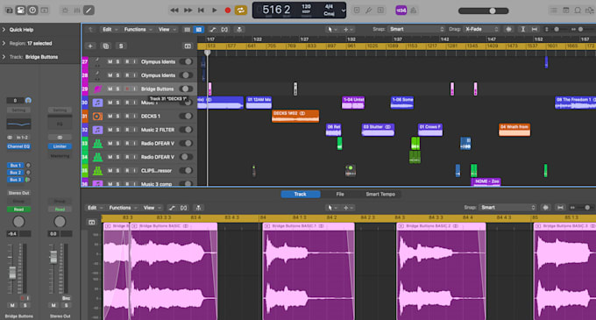The height and width of the screenshot is (320, 596).
Task: Mute the DECKS 1 track
Action: click(x=110, y=117)
